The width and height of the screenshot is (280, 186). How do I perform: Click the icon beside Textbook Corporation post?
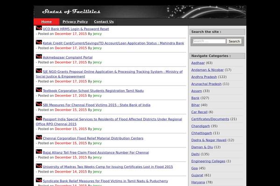coord(39,90)
